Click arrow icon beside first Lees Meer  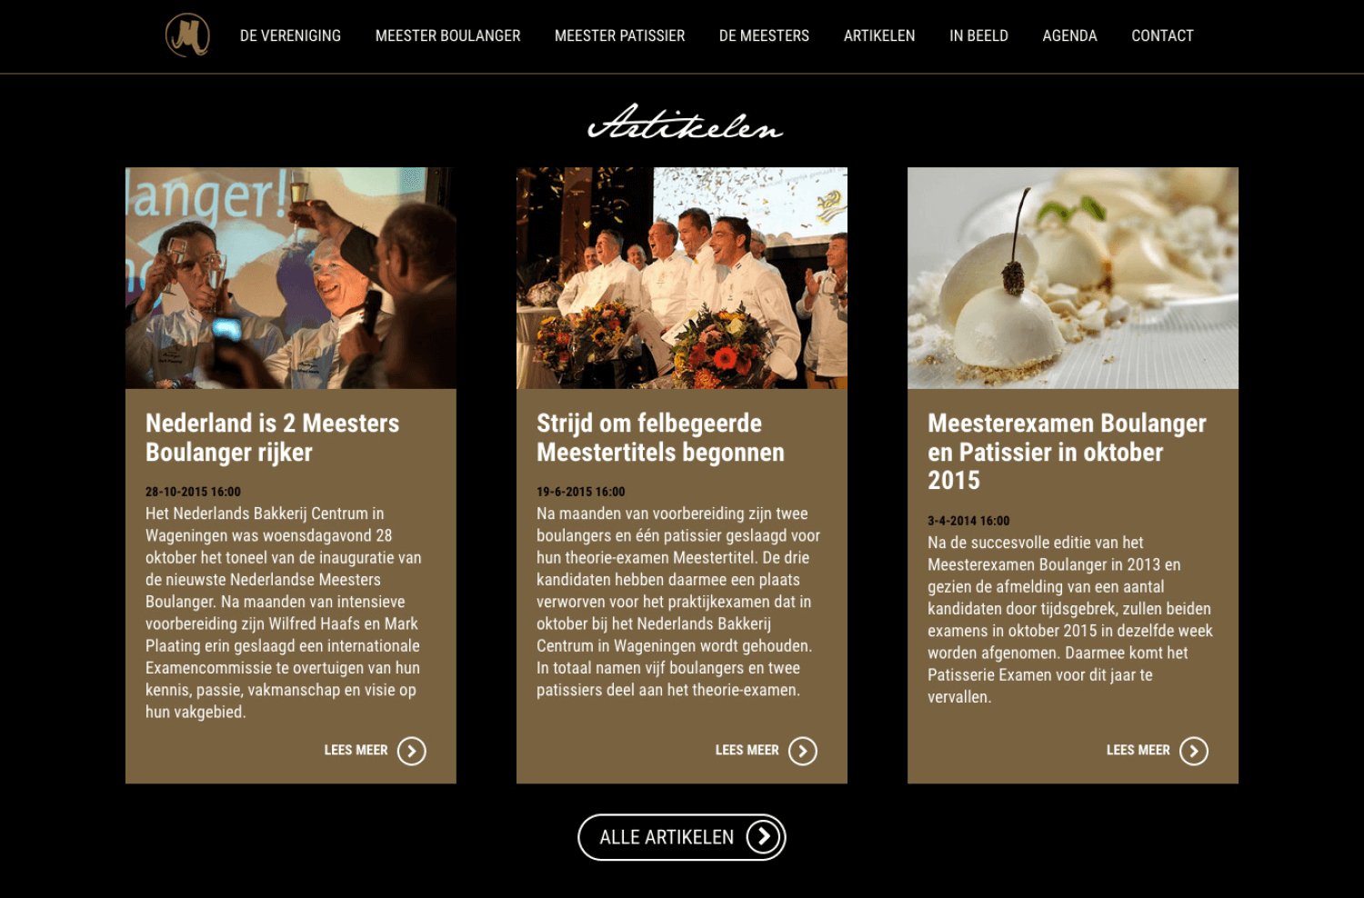412,751
